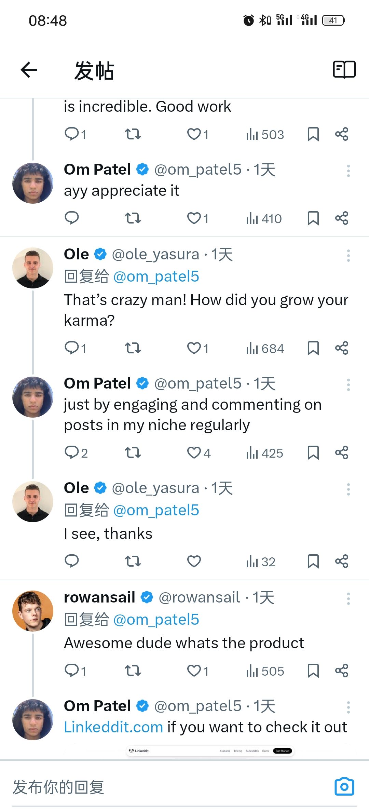Open comments on "just by engaging" reply
The width and height of the screenshot is (369, 812).
72,453
